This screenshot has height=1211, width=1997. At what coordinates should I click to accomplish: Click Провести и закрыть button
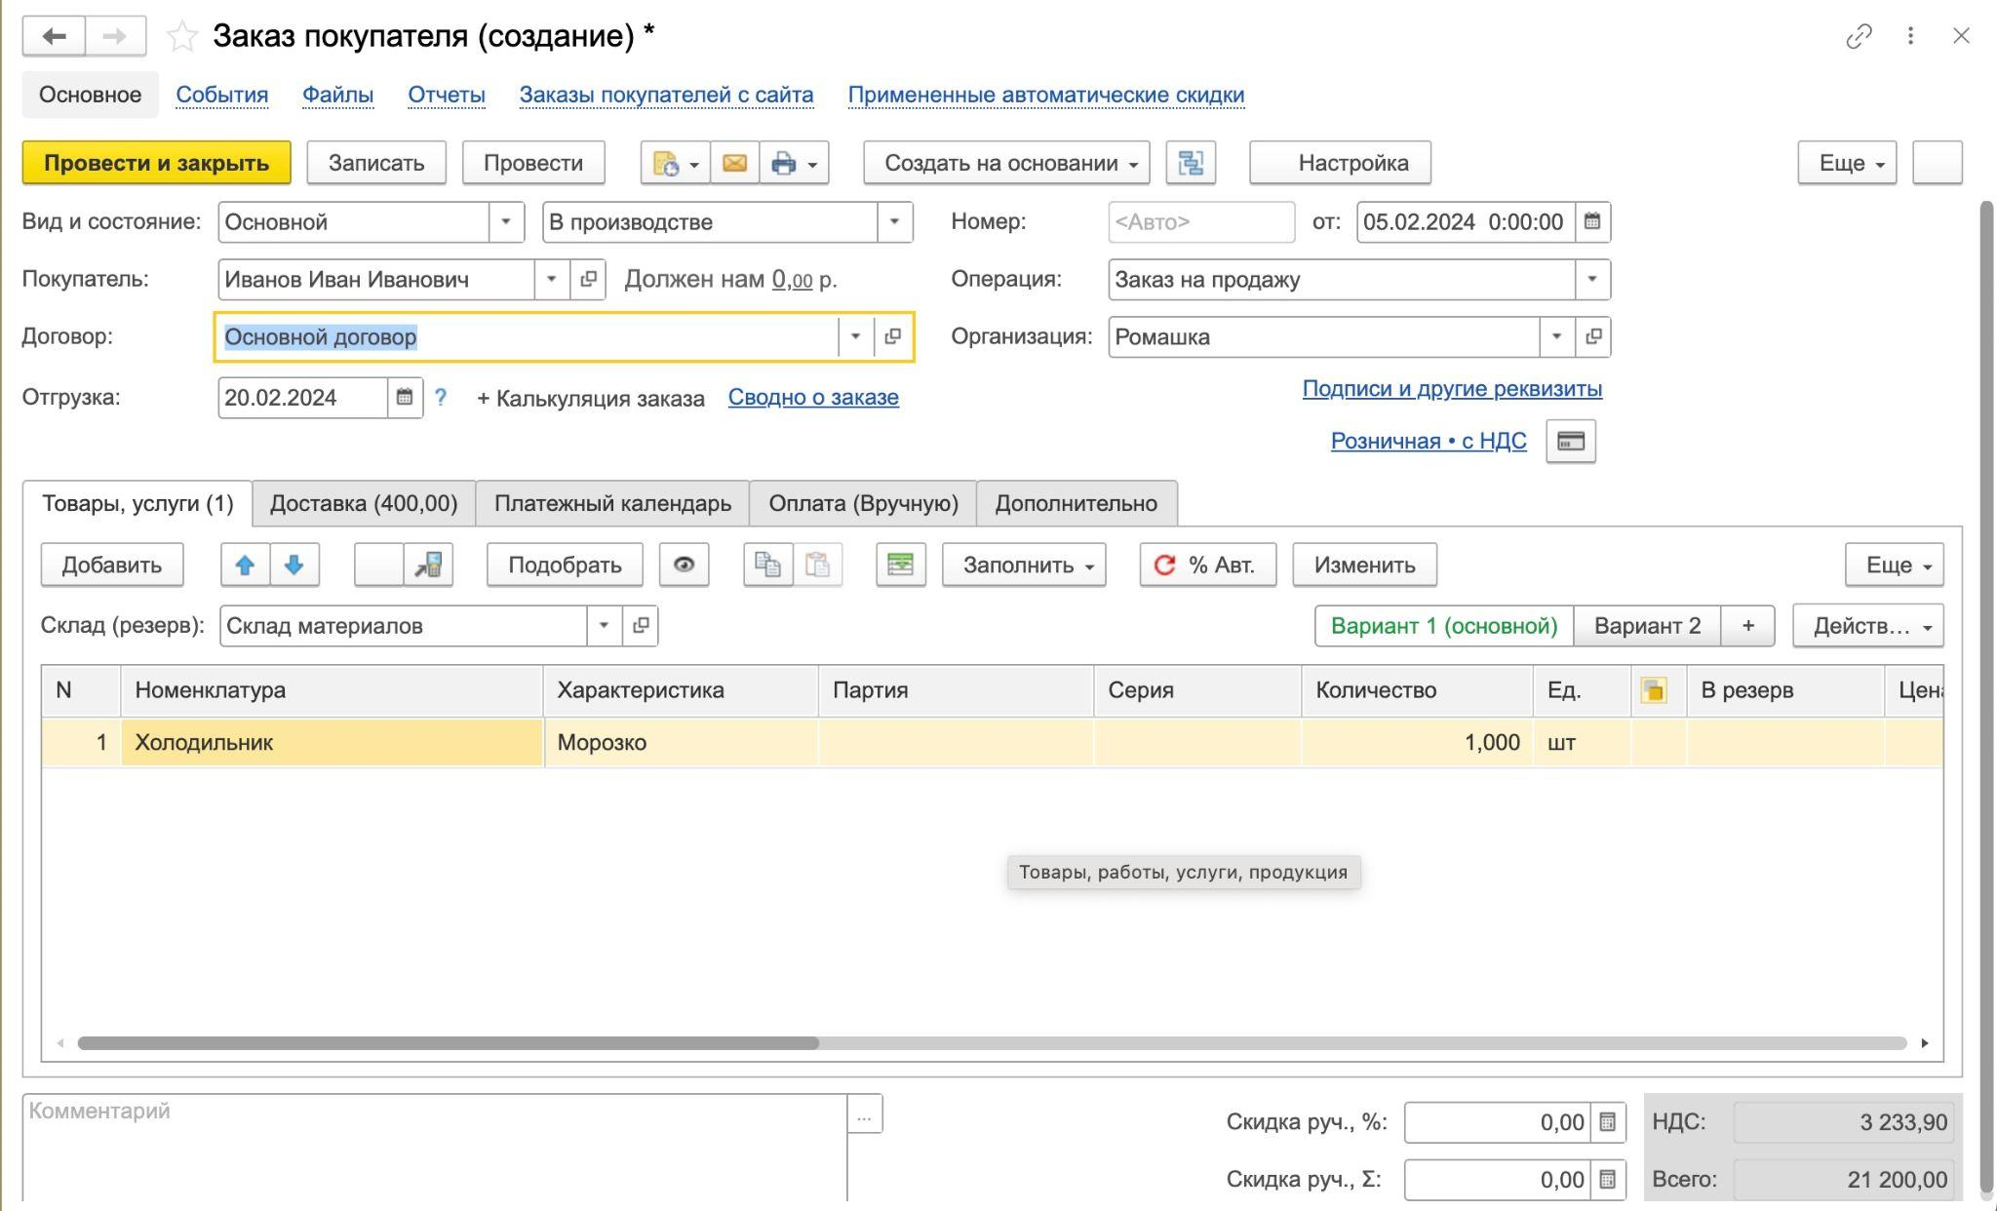coord(156,163)
